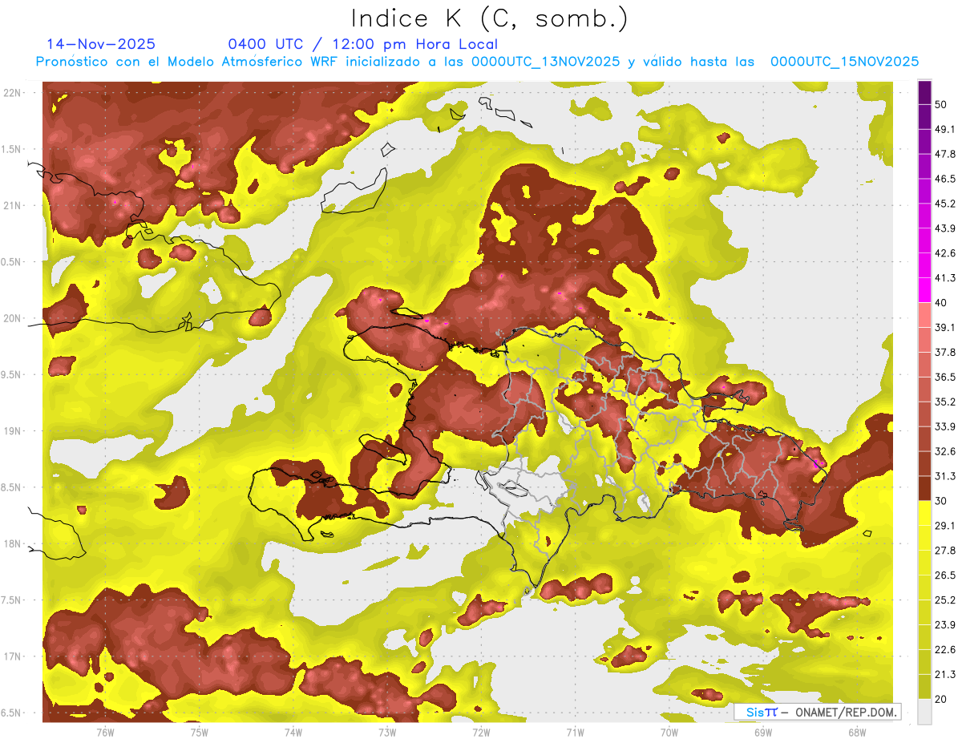962x743 pixels.
Task: Click the '72W' longitude label
Action: 481,732
